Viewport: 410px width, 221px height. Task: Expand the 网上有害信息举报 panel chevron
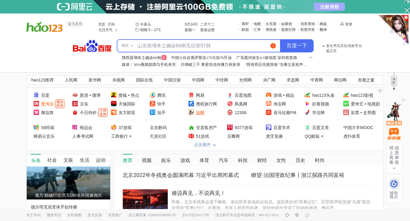point(394,168)
